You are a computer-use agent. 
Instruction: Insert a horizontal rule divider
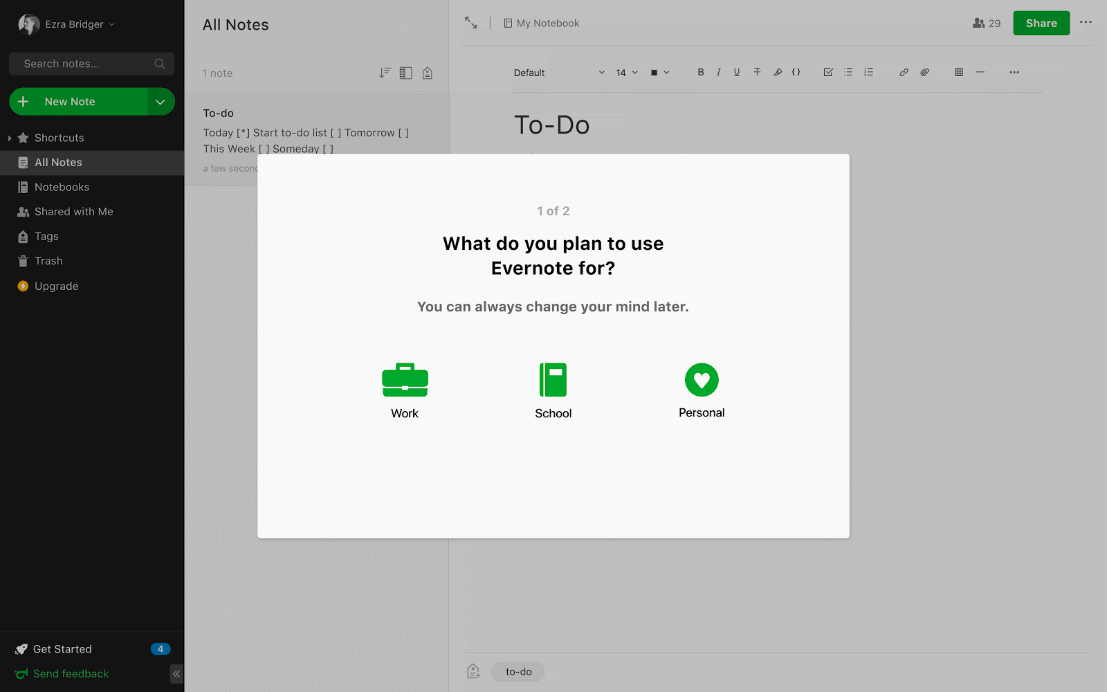click(980, 72)
